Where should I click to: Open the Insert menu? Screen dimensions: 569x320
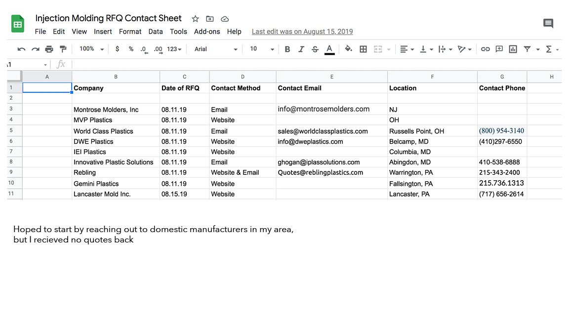pos(103,32)
